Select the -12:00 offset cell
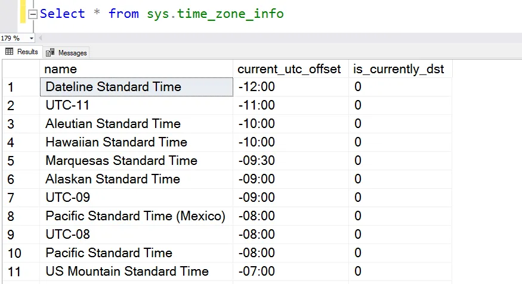Image resolution: width=522 pixels, height=284 pixels. point(291,87)
